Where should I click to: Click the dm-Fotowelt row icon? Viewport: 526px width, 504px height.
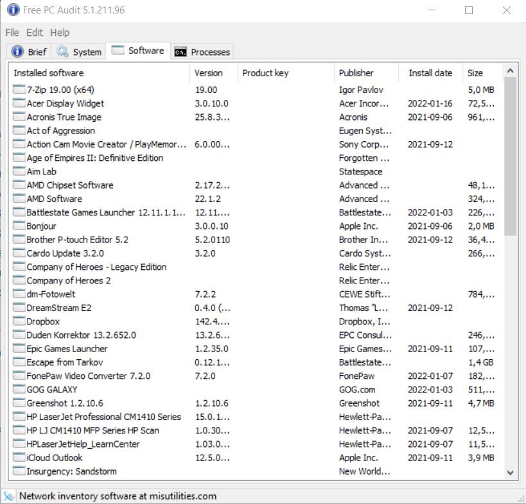pyautogui.click(x=19, y=294)
